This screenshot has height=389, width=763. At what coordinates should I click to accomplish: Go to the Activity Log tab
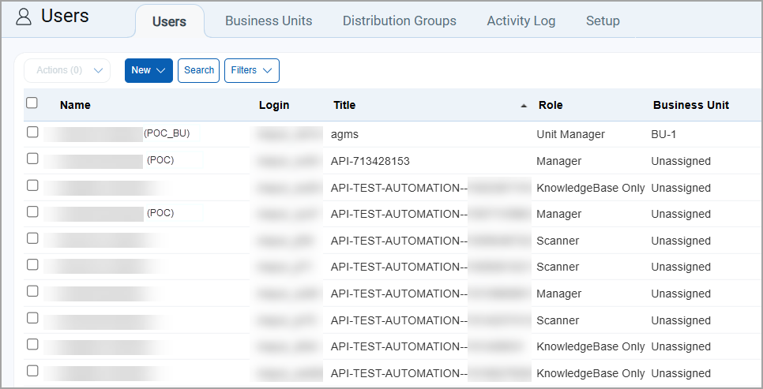[x=521, y=21]
